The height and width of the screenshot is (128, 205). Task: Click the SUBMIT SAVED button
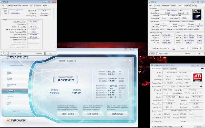118,114
